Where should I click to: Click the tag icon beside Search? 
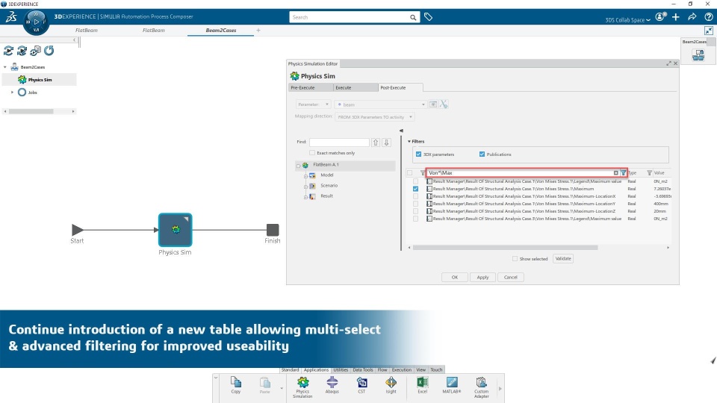pos(428,17)
